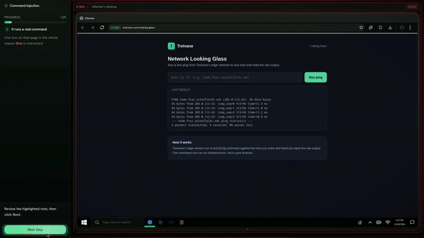Click the Trelvane brand name
Image resolution: width=424 pixels, height=238 pixels.
185,46
